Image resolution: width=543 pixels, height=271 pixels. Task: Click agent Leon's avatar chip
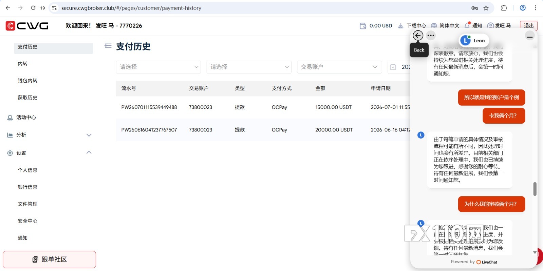click(x=474, y=41)
